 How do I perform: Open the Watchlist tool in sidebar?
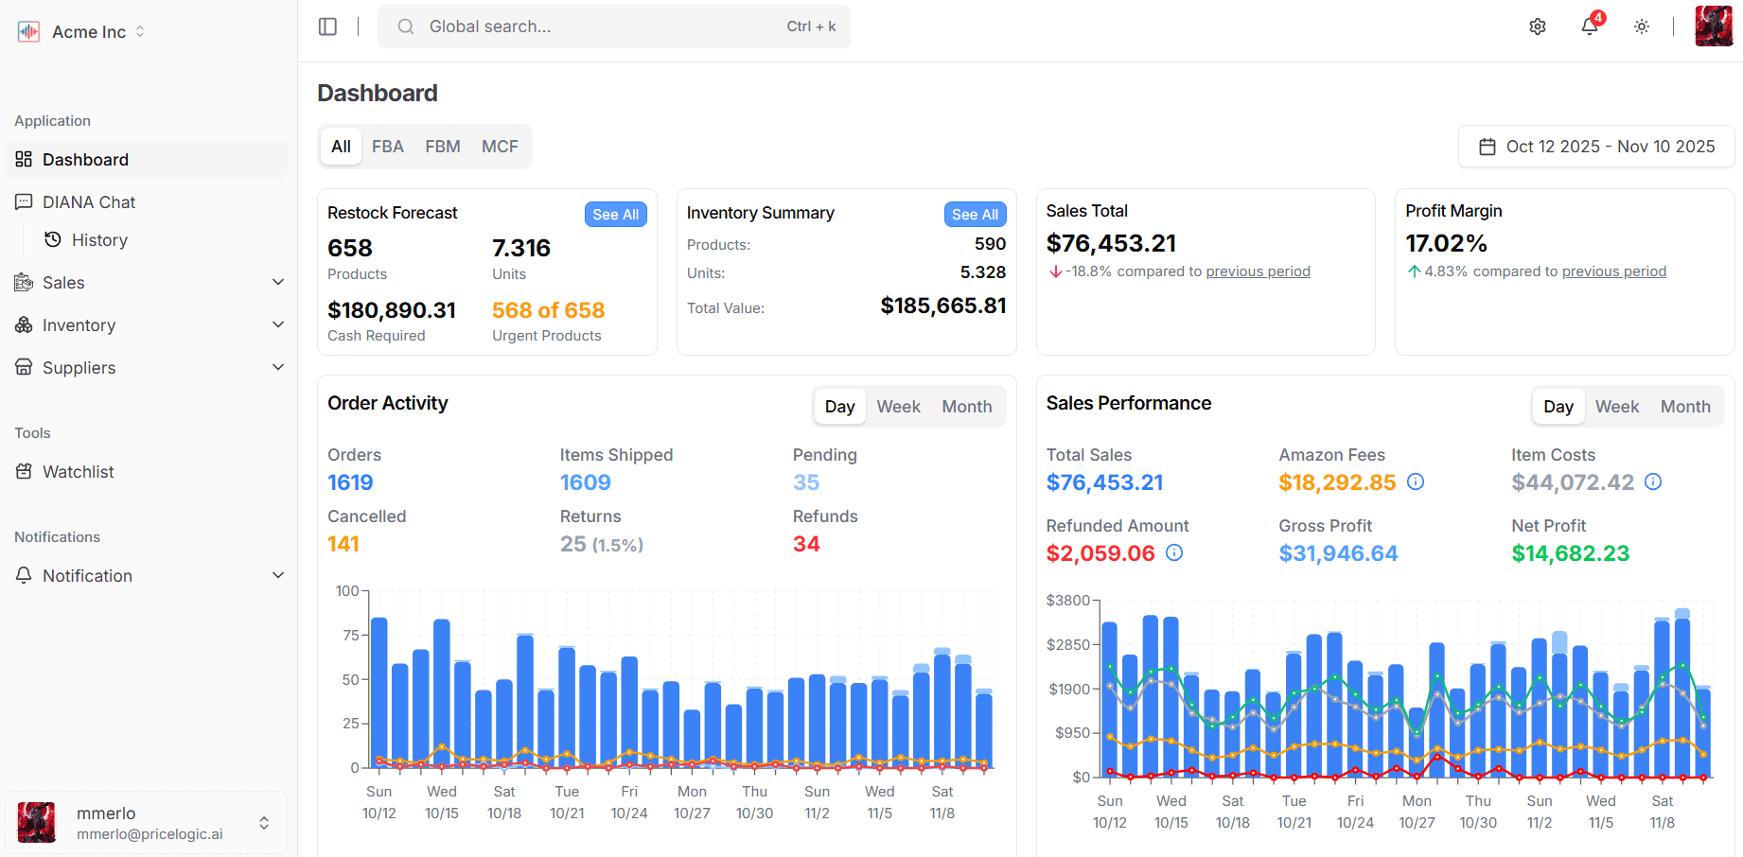[x=78, y=472]
